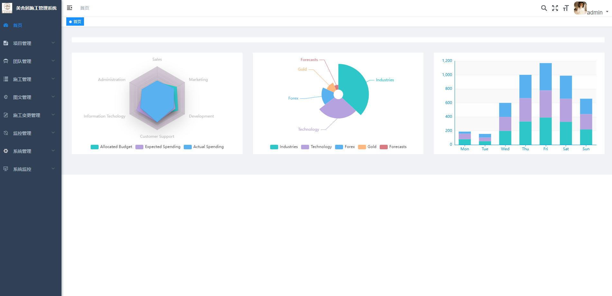Expand the 项目管理 menu chevron
Viewport: 612px width, 296px height.
coord(53,43)
